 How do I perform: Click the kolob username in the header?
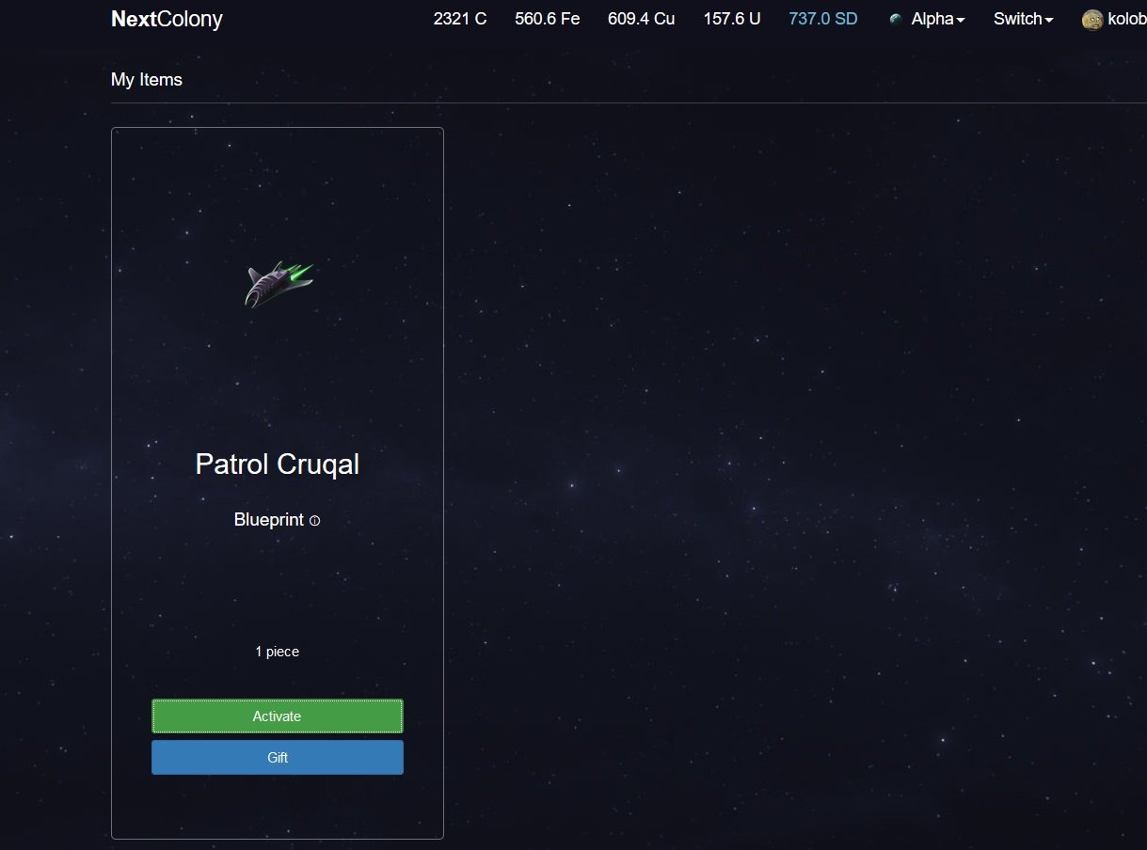(x=1126, y=19)
